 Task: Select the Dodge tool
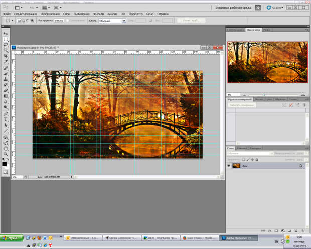tap(6, 107)
